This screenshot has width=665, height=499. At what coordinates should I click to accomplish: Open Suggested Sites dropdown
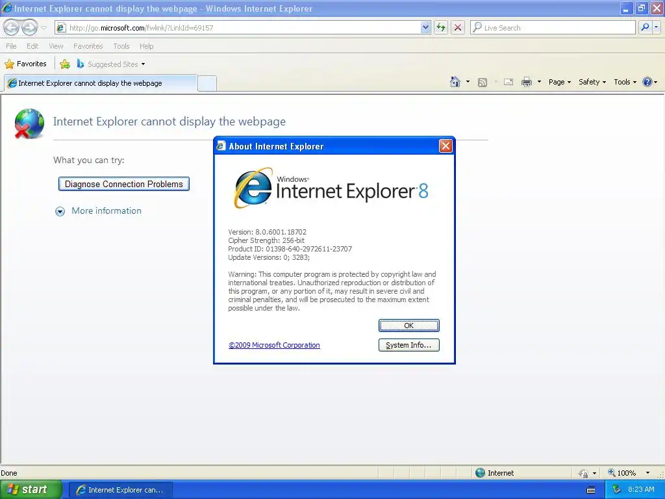click(111, 64)
